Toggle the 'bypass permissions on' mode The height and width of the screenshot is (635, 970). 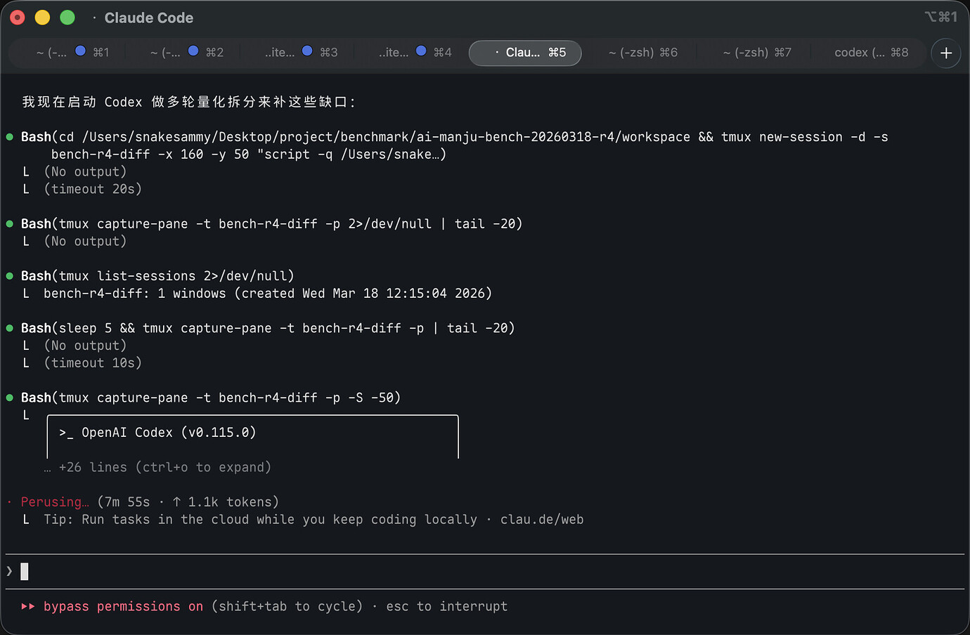point(123,606)
